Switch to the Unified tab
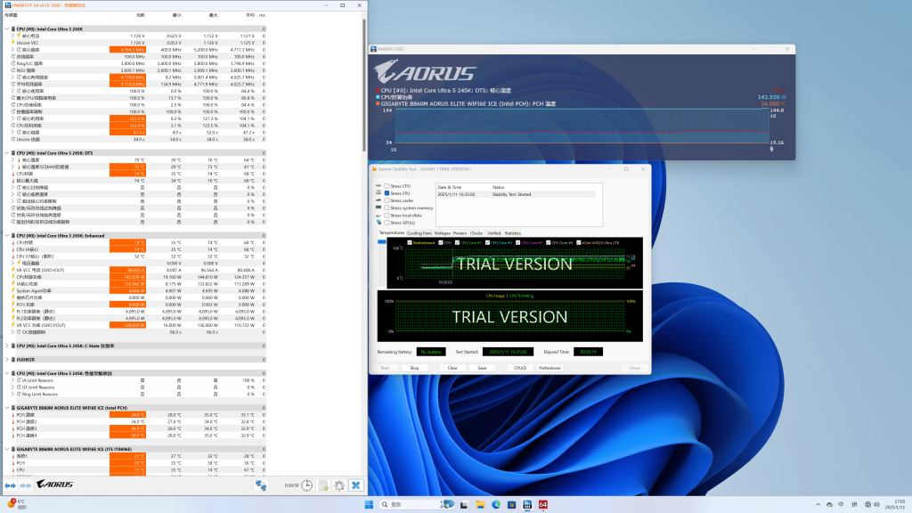 click(493, 233)
